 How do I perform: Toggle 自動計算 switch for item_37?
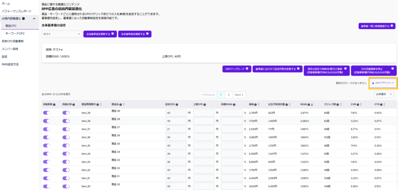click(x=66, y=129)
